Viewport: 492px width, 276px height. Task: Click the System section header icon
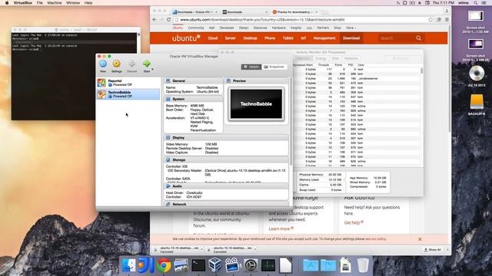[x=168, y=99]
